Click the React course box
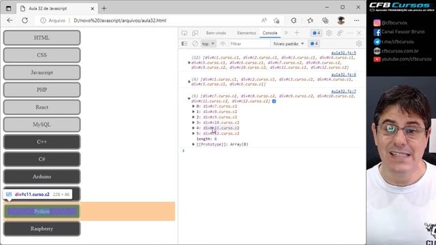 pyautogui.click(x=42, y=108)
